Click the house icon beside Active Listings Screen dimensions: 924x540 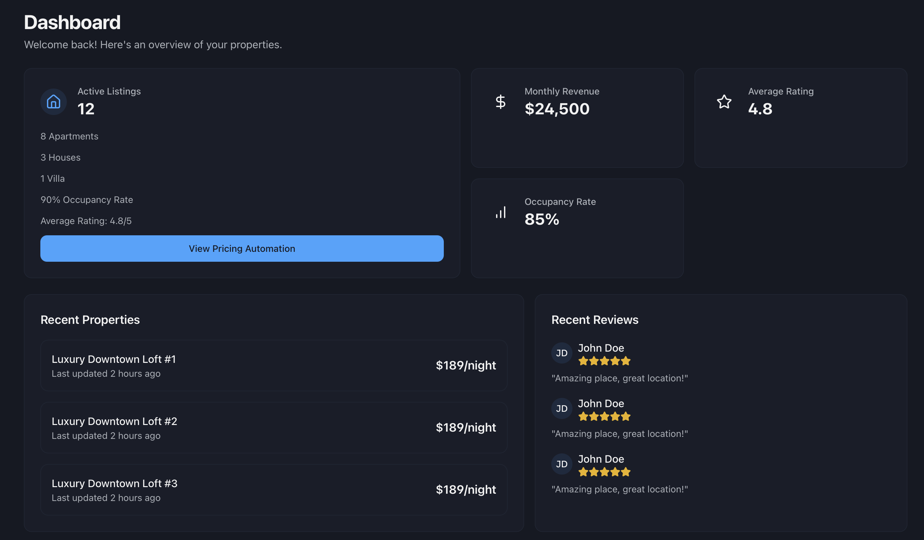(x=54, y=101)
